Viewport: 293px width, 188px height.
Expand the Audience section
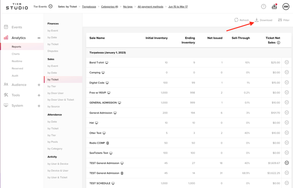(39, 85)
